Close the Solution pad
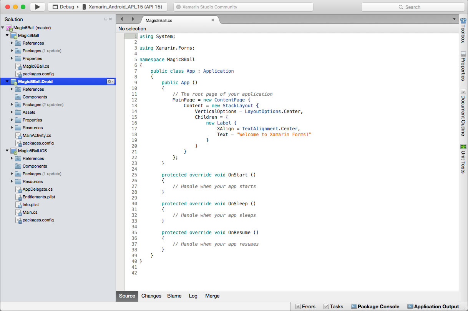468x311 pixels. (111, 19)
